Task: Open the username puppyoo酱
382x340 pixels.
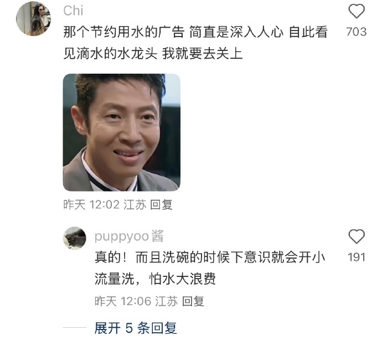Action: click(129, 236)
